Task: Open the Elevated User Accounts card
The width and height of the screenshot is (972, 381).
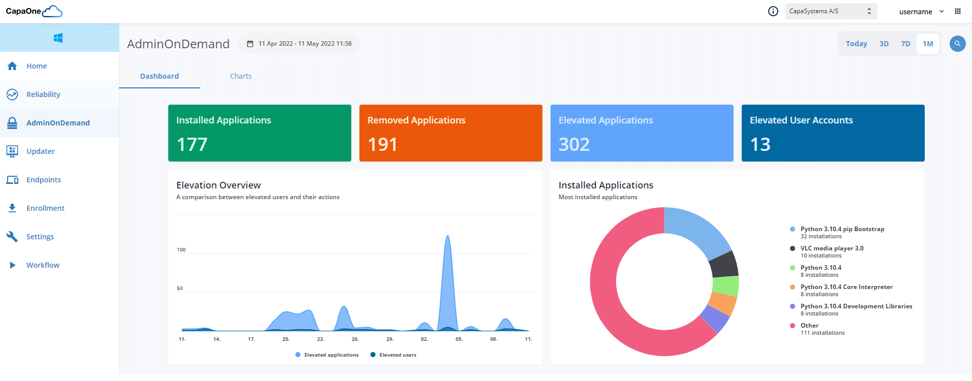Action: tap(833, 133)
